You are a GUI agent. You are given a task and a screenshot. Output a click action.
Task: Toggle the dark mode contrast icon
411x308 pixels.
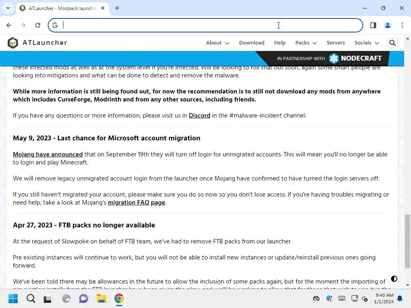point(394,279)
